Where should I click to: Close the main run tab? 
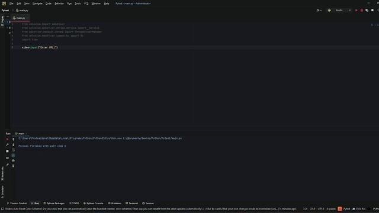click(x=26, y=134)
